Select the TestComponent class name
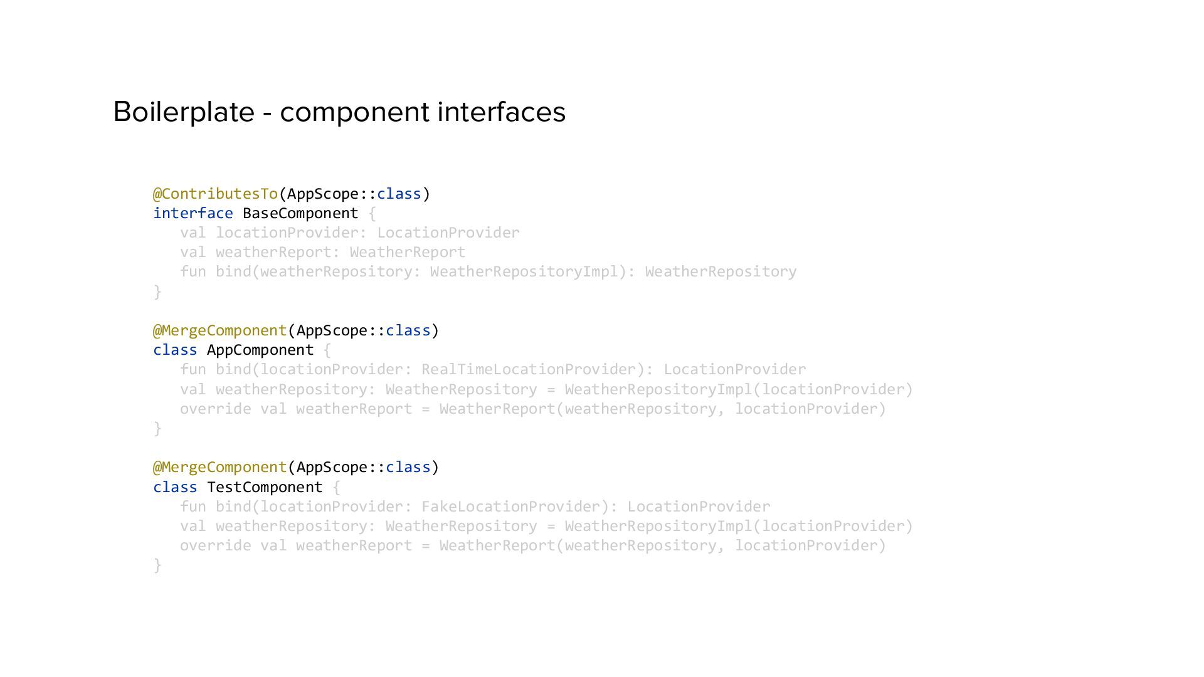This screenshot has width=1204, height=677. tap(264, 487)
